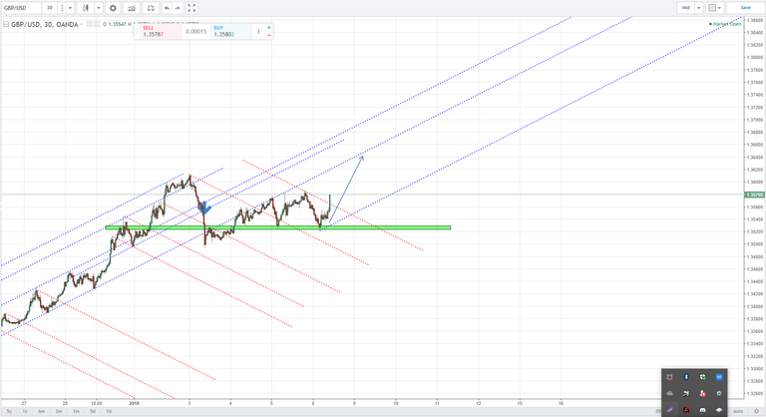Screen dimensions: 766x417
Task: Click the GBP/USD symbol search field
Action: pyautogui.click(x=21, y=8)
